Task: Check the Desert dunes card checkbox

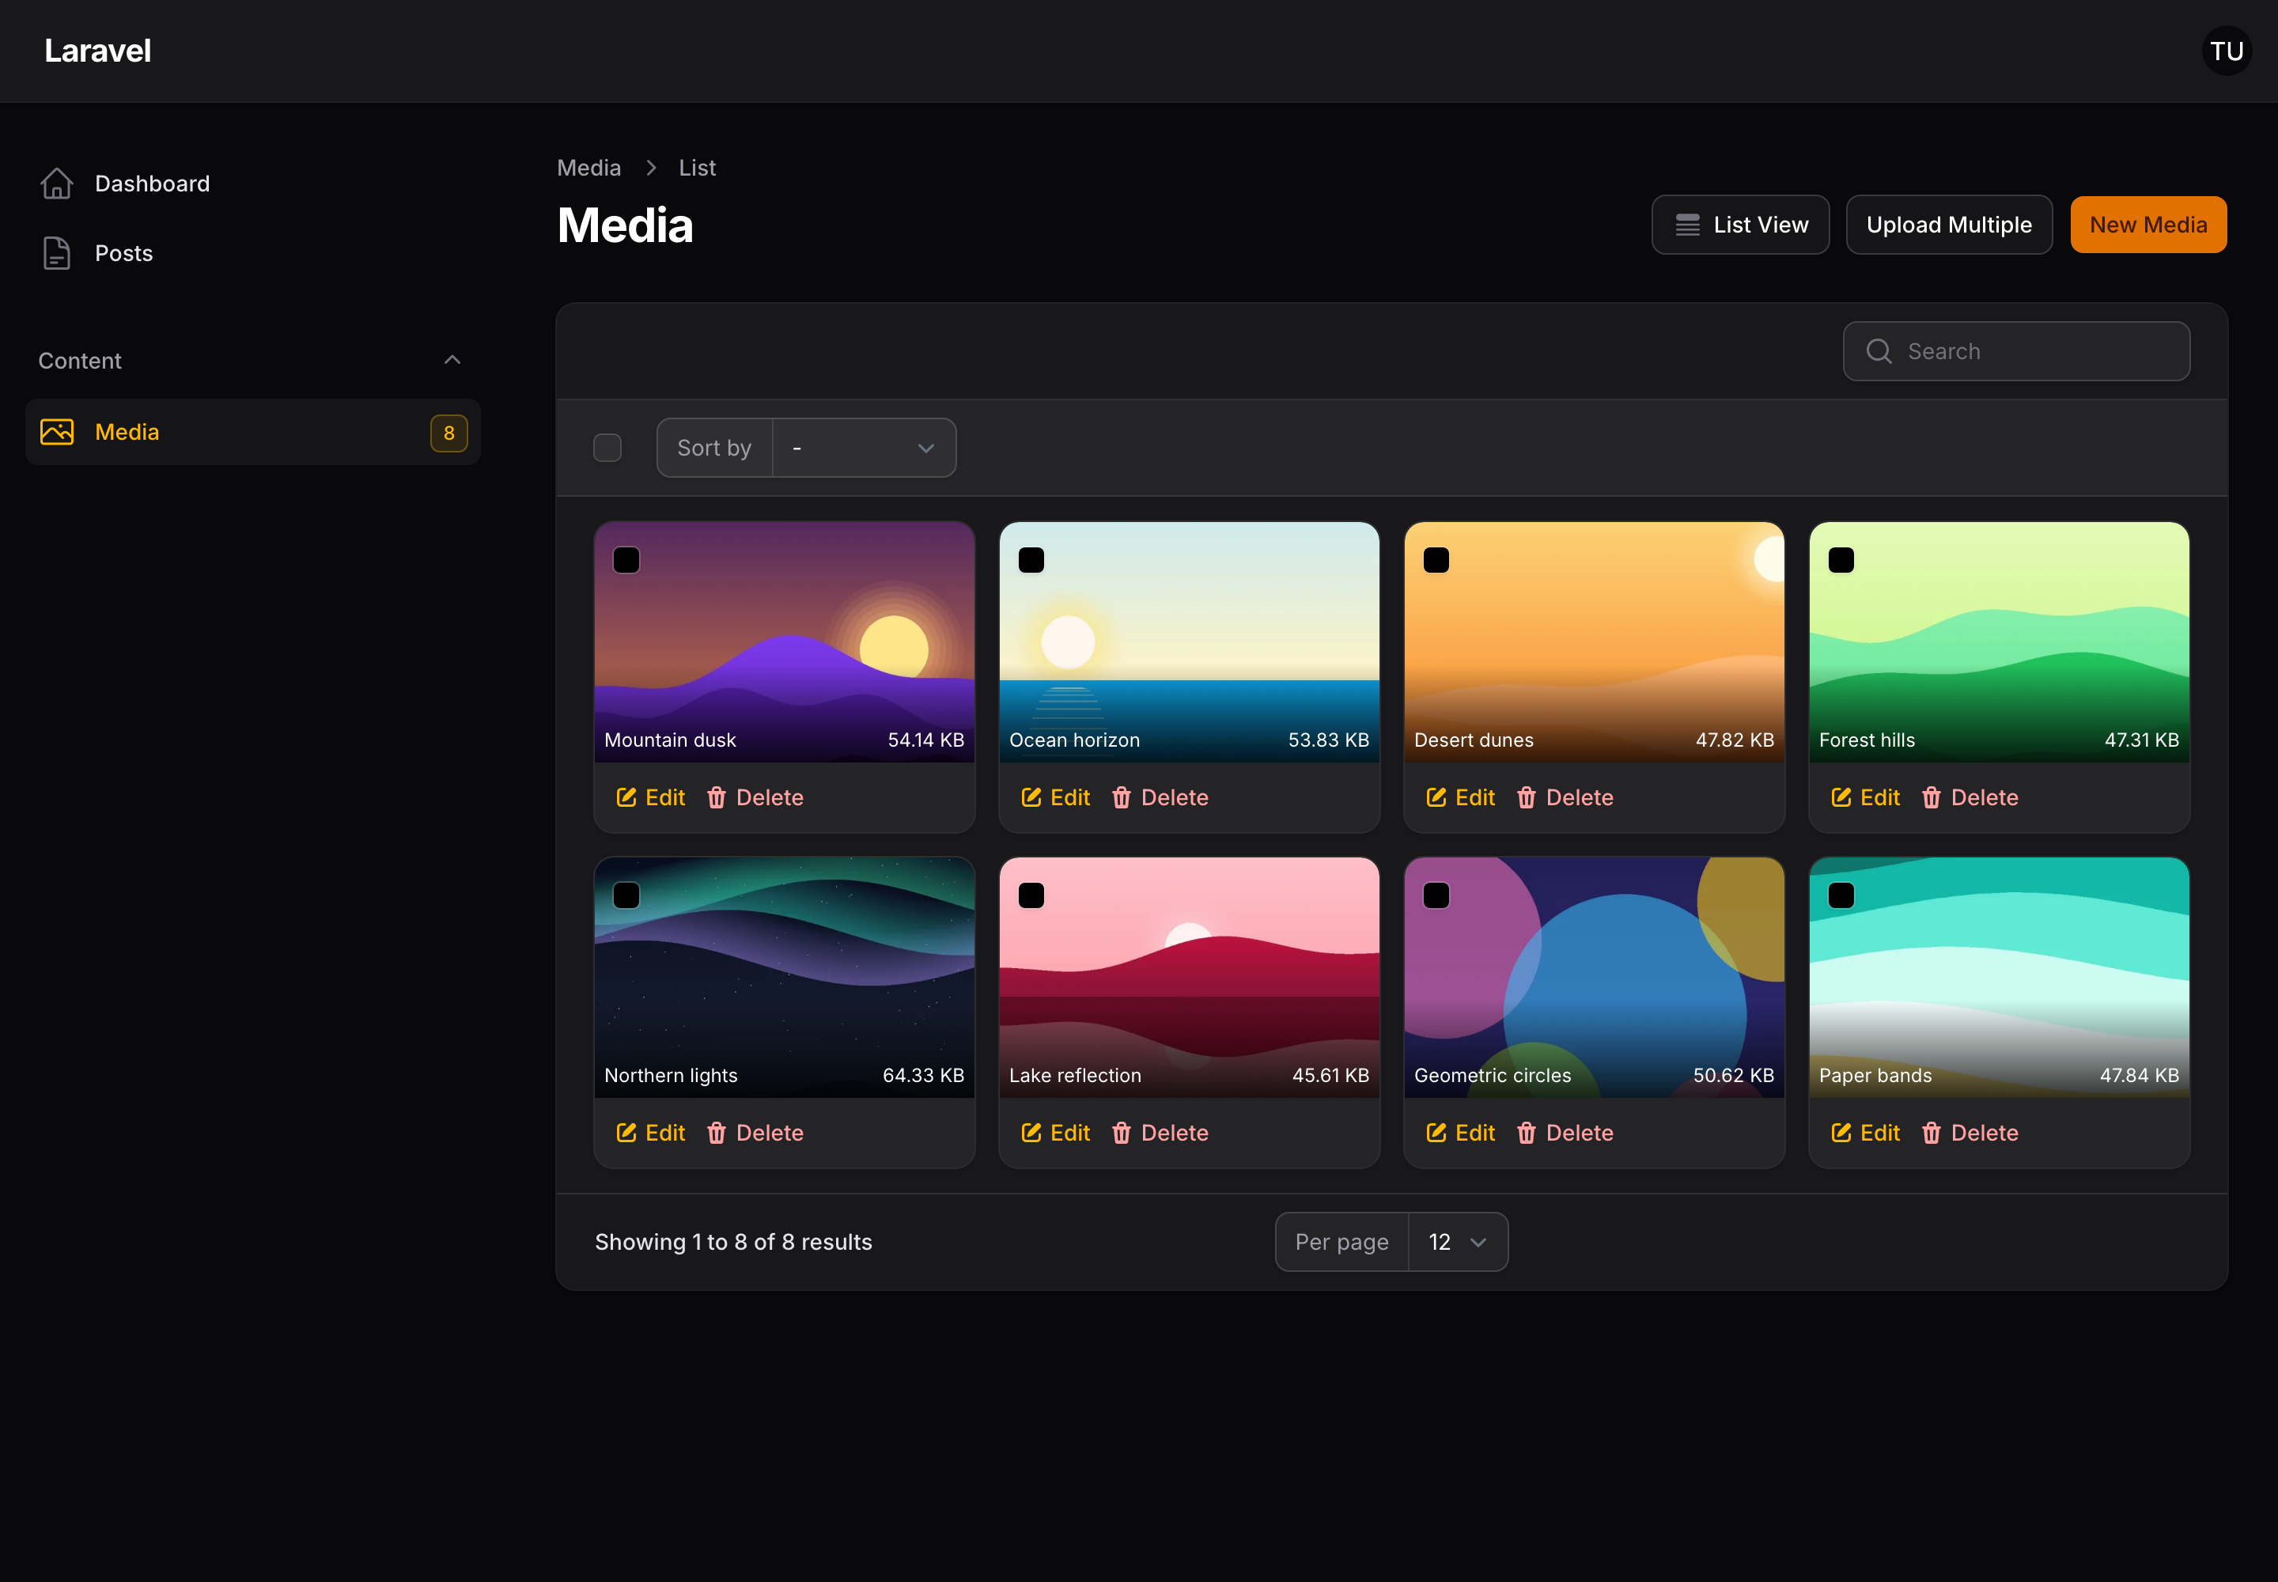Action: pos(1436,560)
